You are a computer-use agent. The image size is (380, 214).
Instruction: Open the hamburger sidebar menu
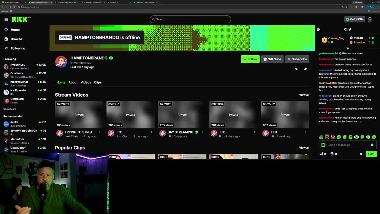[6, 19]
